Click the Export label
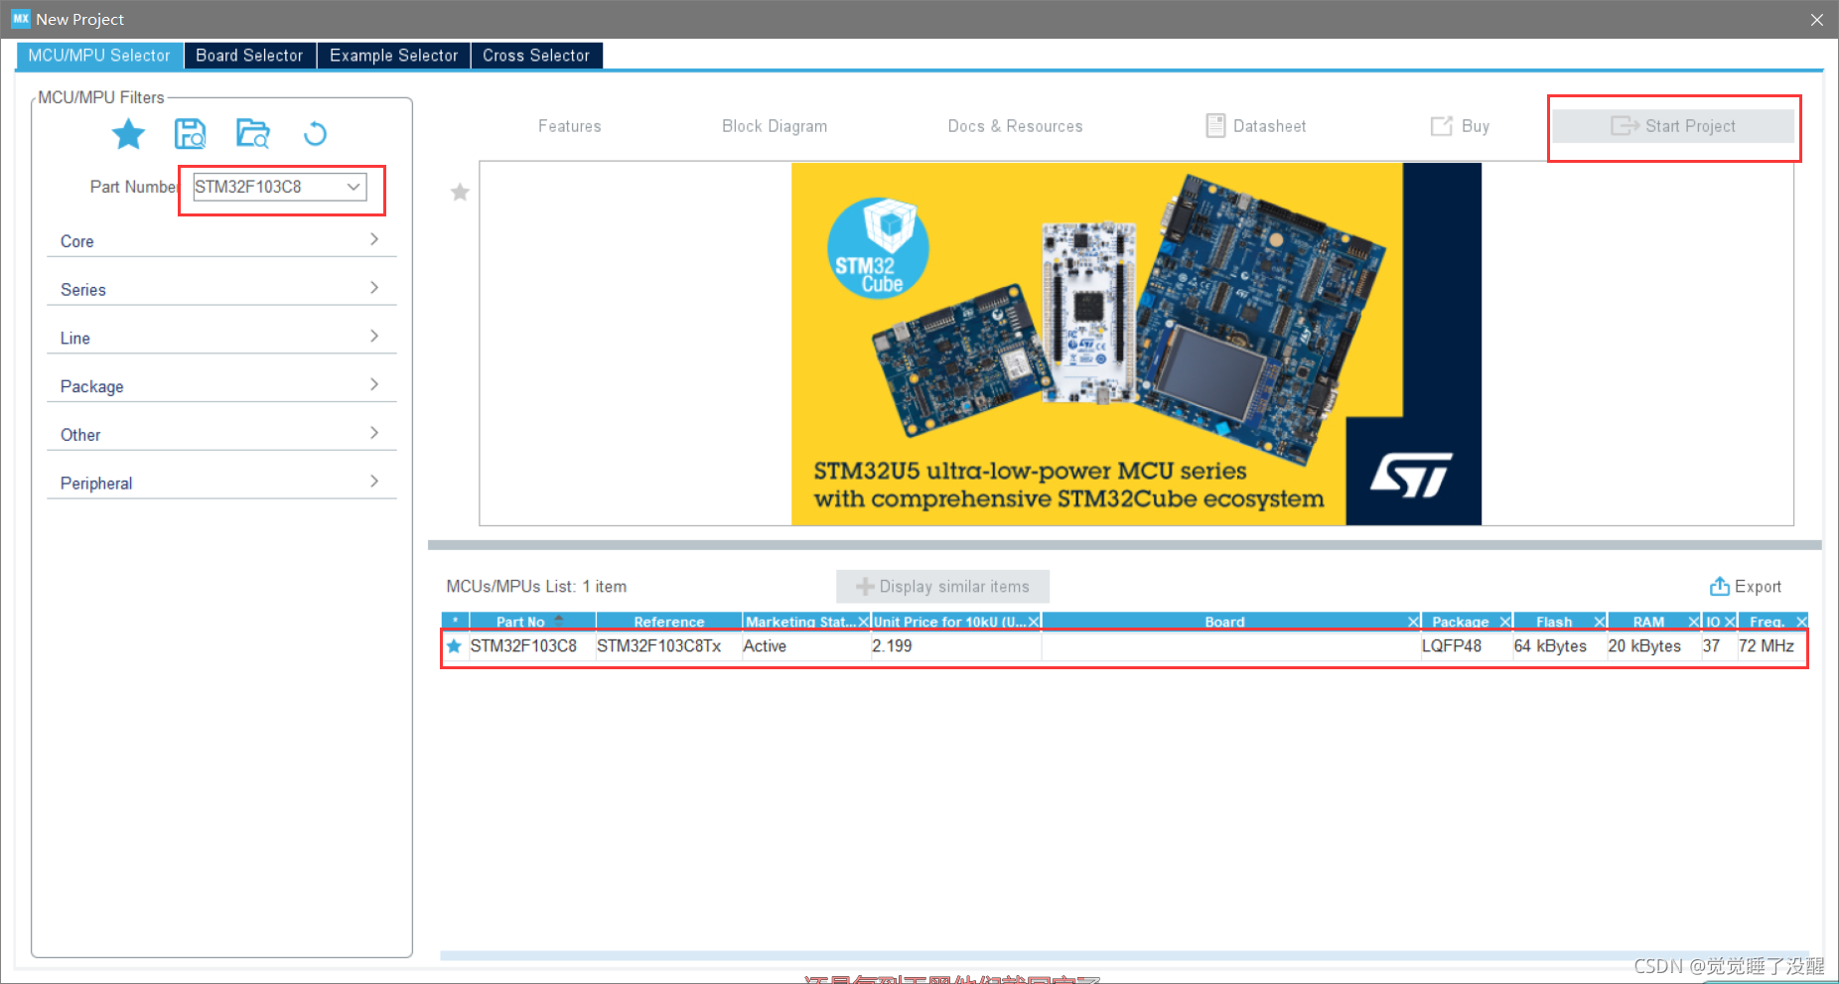 click(1758, 586)
